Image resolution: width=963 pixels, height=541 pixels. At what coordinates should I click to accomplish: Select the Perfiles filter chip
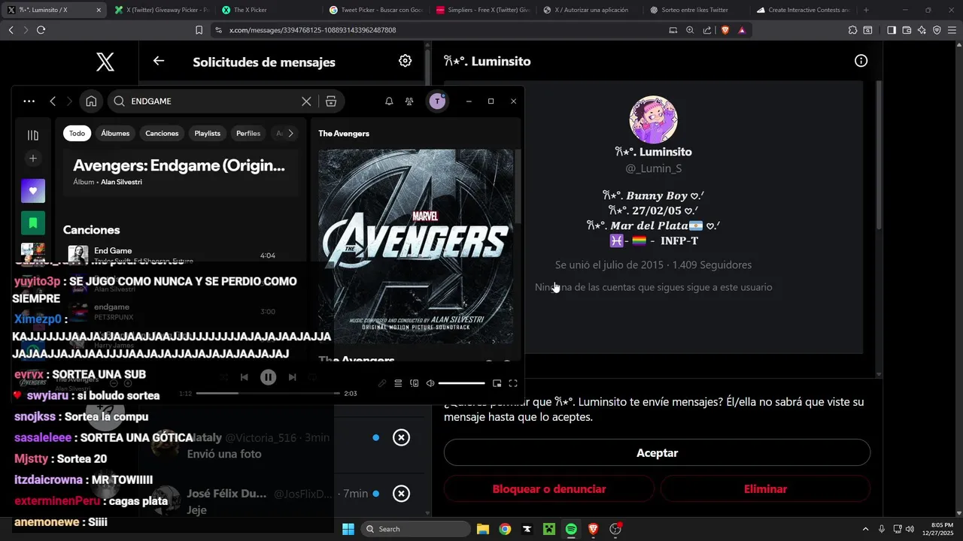(x=248, y=133)
